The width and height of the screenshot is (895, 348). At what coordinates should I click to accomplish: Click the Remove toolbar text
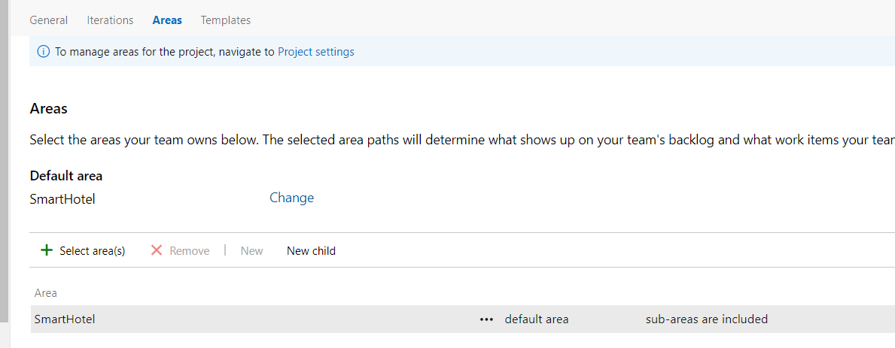190,250
